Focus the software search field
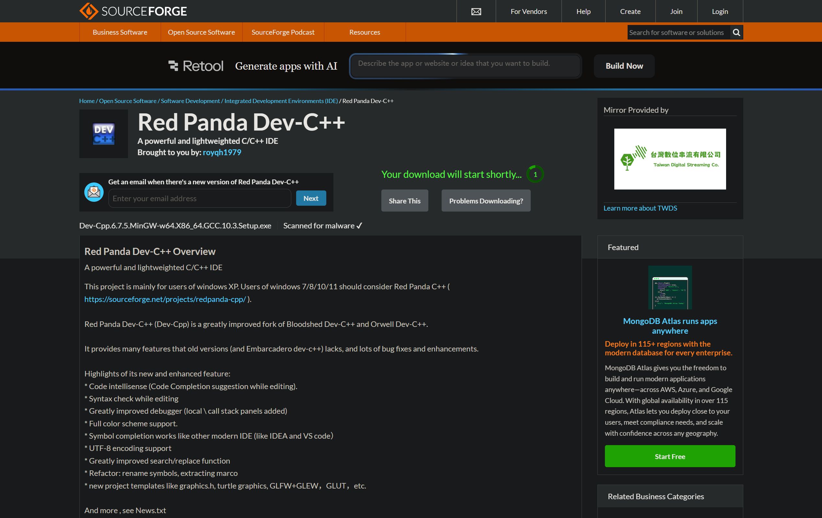 tap(678, 32)
